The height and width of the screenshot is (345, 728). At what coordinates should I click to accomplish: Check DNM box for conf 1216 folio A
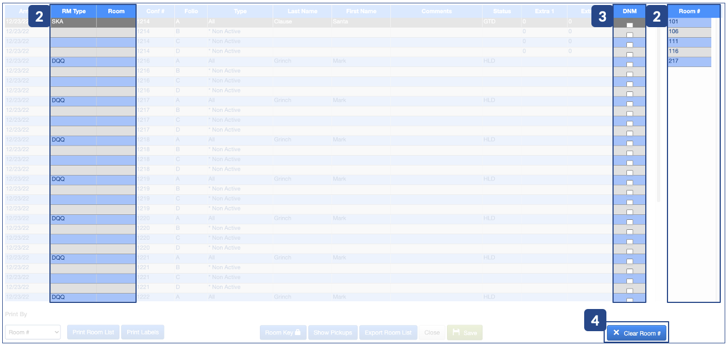(629, 64)
